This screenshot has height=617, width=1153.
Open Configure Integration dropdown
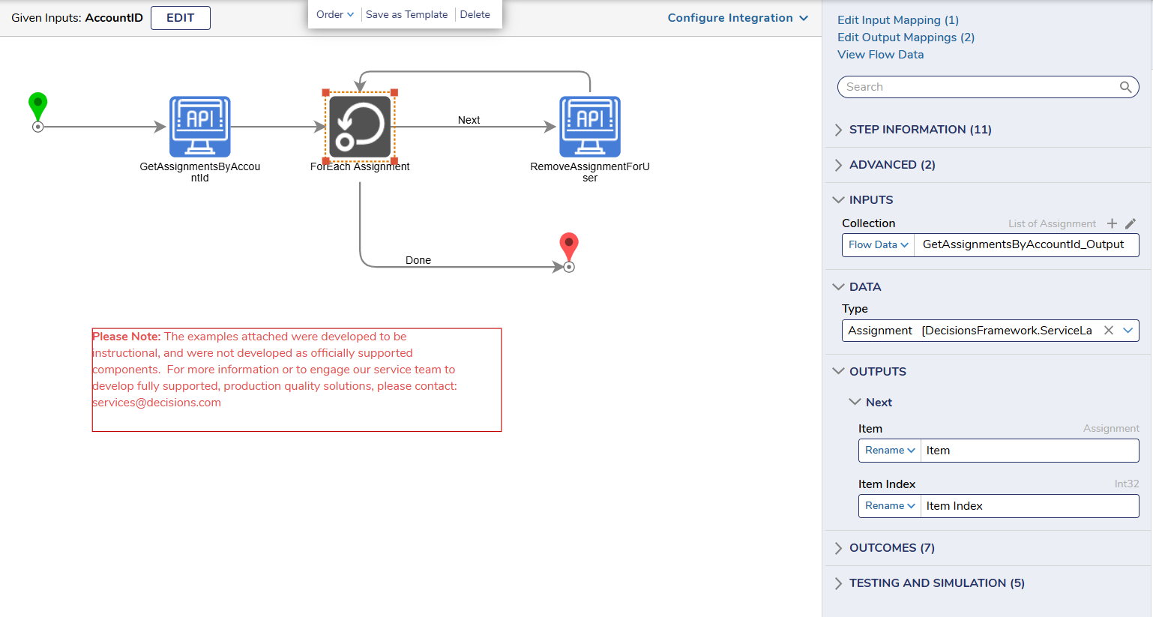click(738, 18)
